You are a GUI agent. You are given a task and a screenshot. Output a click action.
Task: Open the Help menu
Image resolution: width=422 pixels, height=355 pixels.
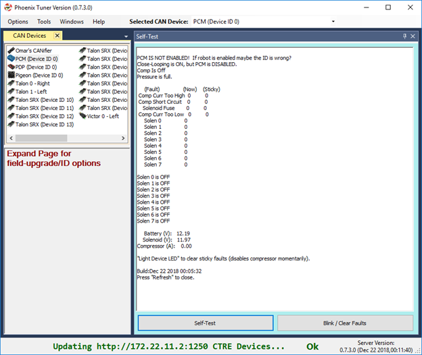99,22
